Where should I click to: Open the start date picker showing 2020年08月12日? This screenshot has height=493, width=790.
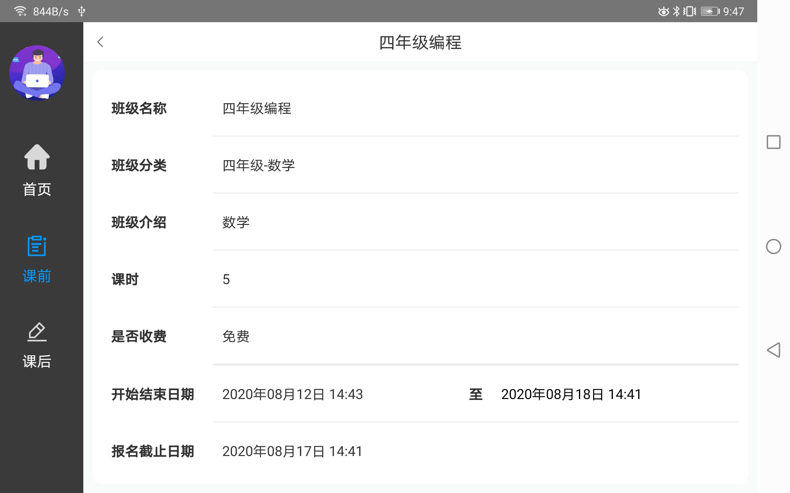(292, 394)
